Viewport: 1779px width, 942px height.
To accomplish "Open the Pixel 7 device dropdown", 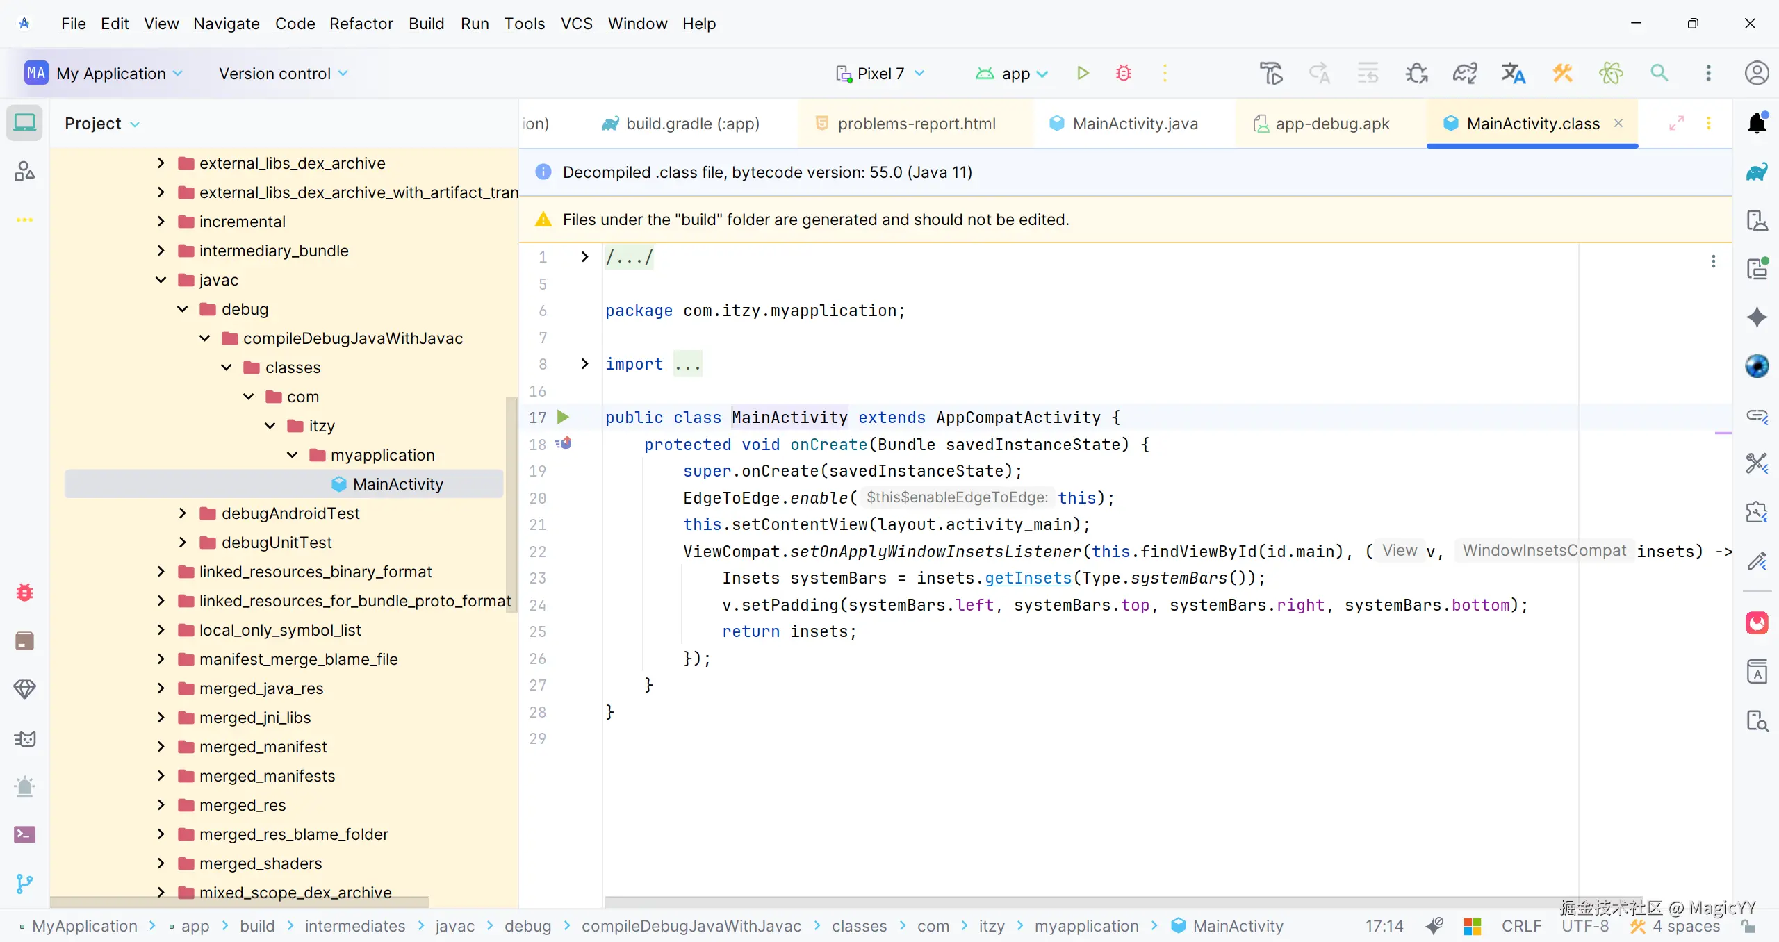I will 880,73.
